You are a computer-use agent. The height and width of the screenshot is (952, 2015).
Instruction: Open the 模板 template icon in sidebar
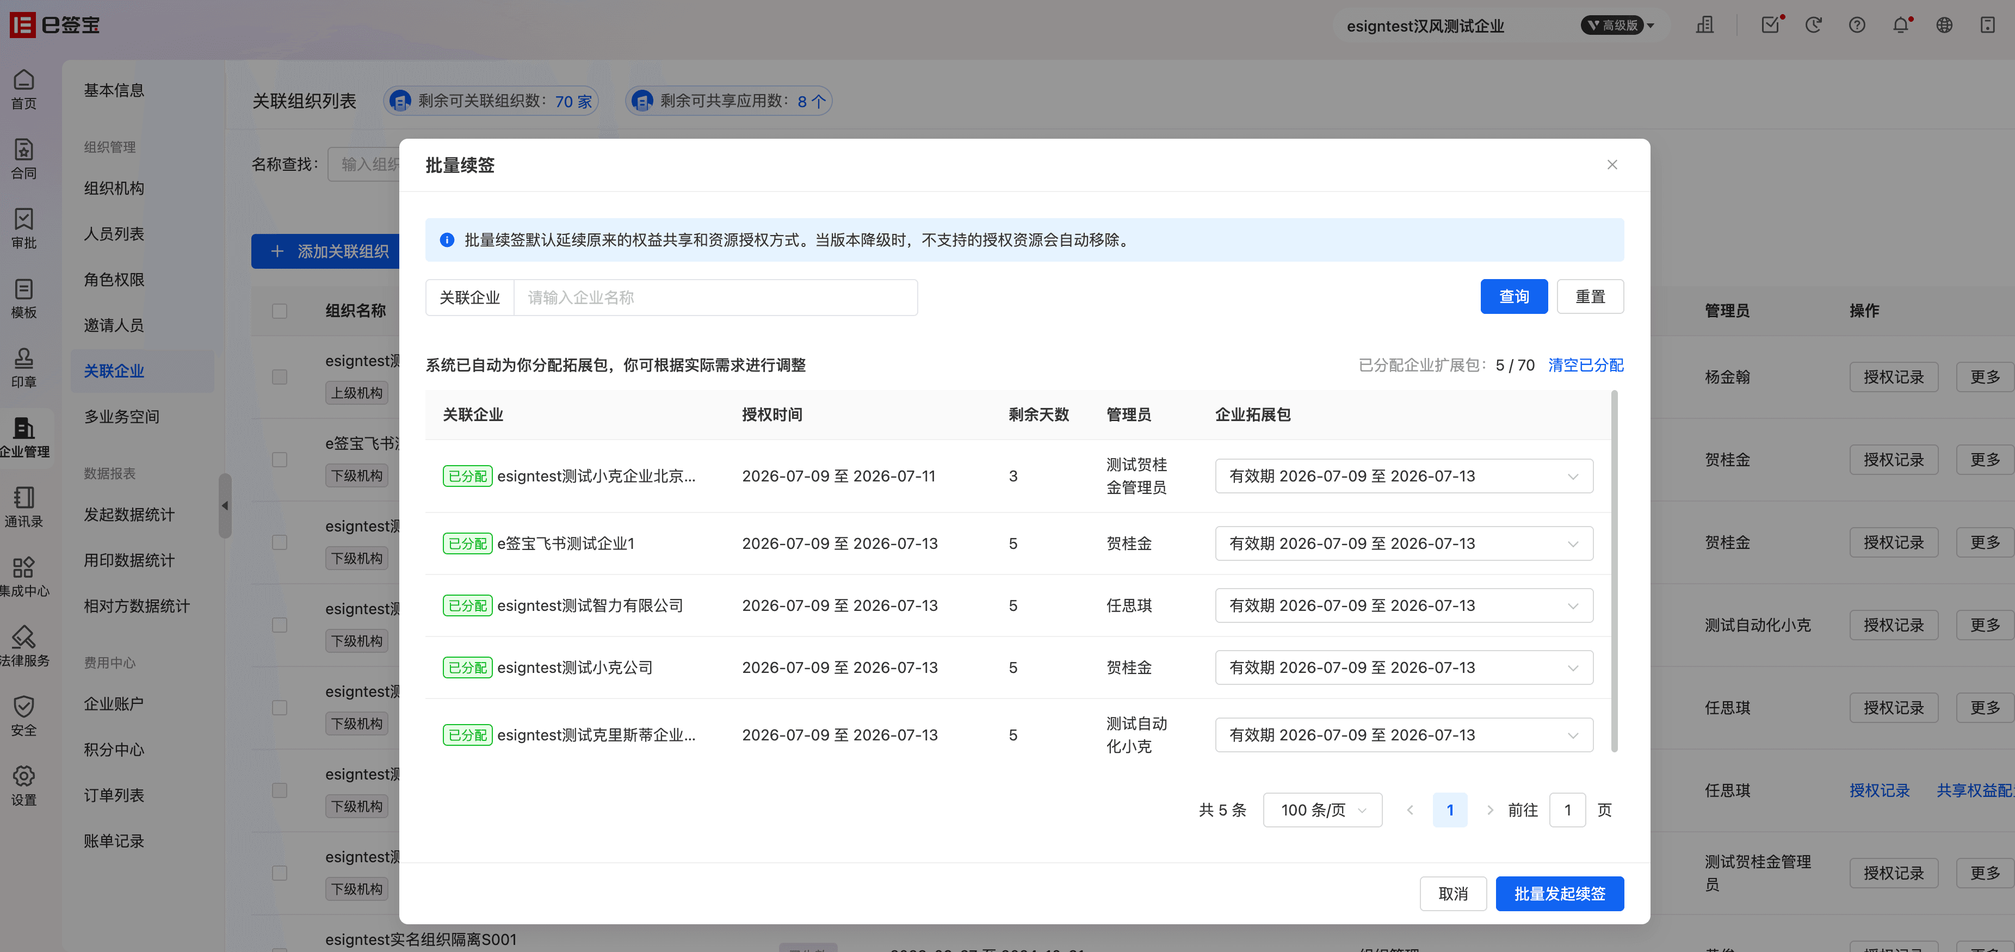coord(23,298)
